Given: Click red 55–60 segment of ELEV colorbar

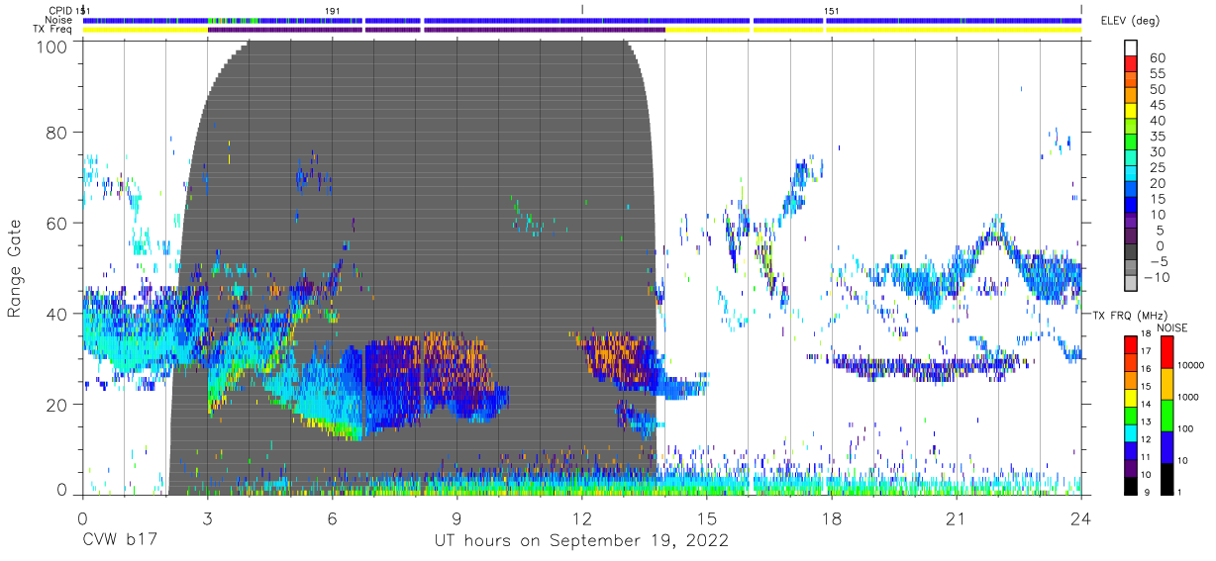Looking at the screenshot, I should [x=1130, y=64].
